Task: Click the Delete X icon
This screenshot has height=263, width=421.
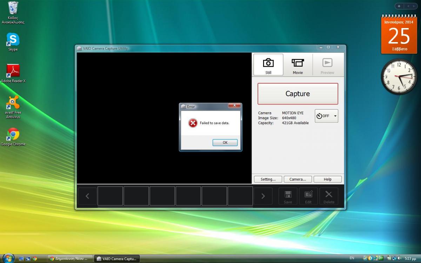Action: pos(329,196)
